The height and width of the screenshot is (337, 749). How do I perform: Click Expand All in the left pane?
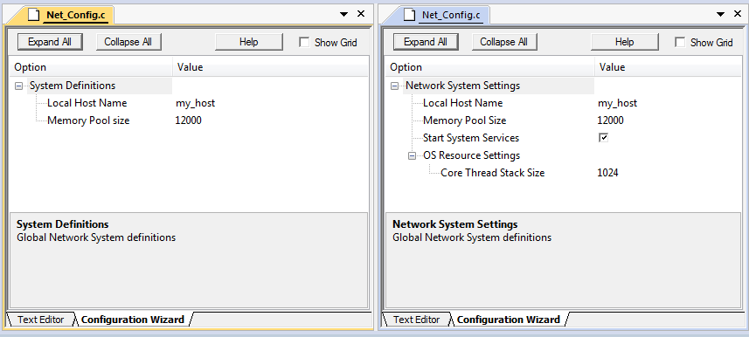point(50,42)
